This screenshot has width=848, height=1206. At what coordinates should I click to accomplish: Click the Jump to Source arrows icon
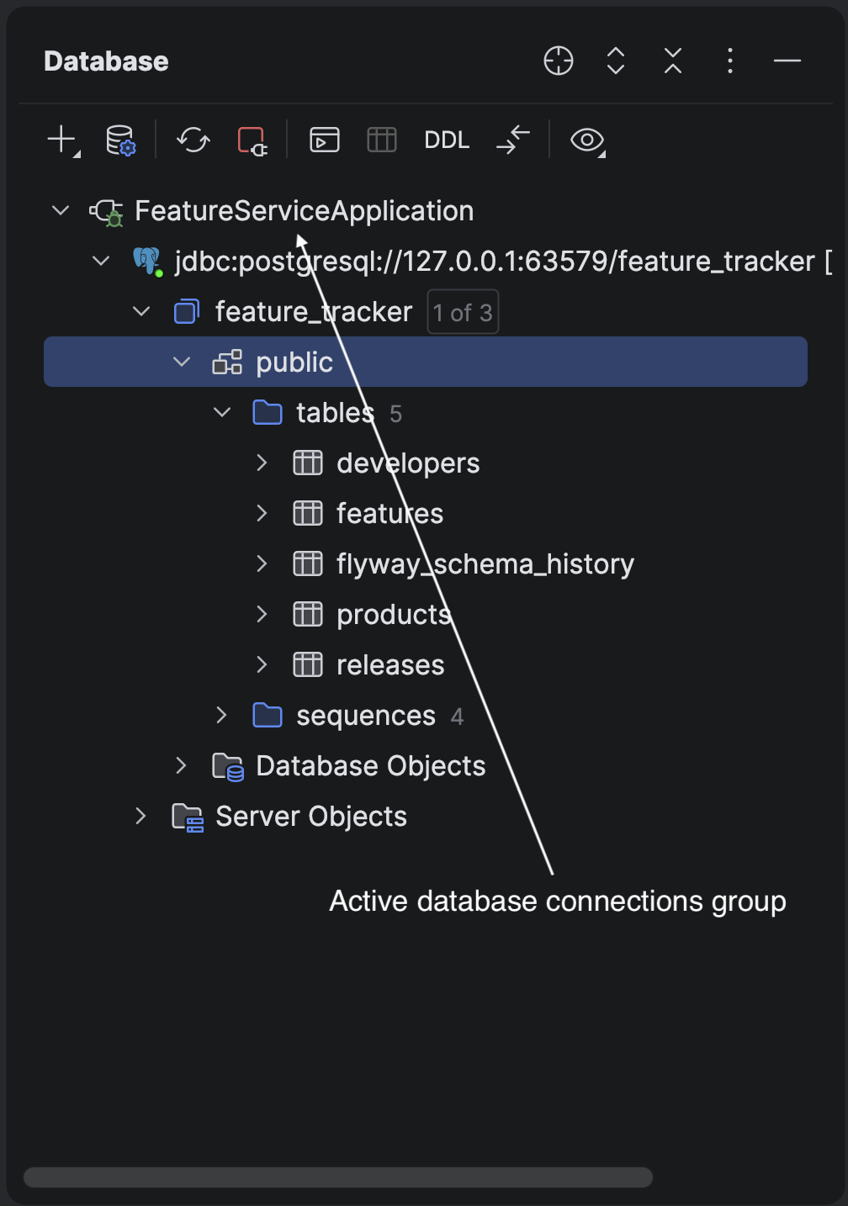click(513, 140)
